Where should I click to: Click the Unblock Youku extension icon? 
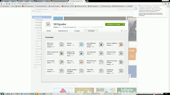coord(121,53)
